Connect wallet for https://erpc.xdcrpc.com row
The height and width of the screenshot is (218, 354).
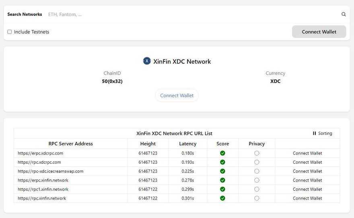pyautogui.click(x=307, y=153)
